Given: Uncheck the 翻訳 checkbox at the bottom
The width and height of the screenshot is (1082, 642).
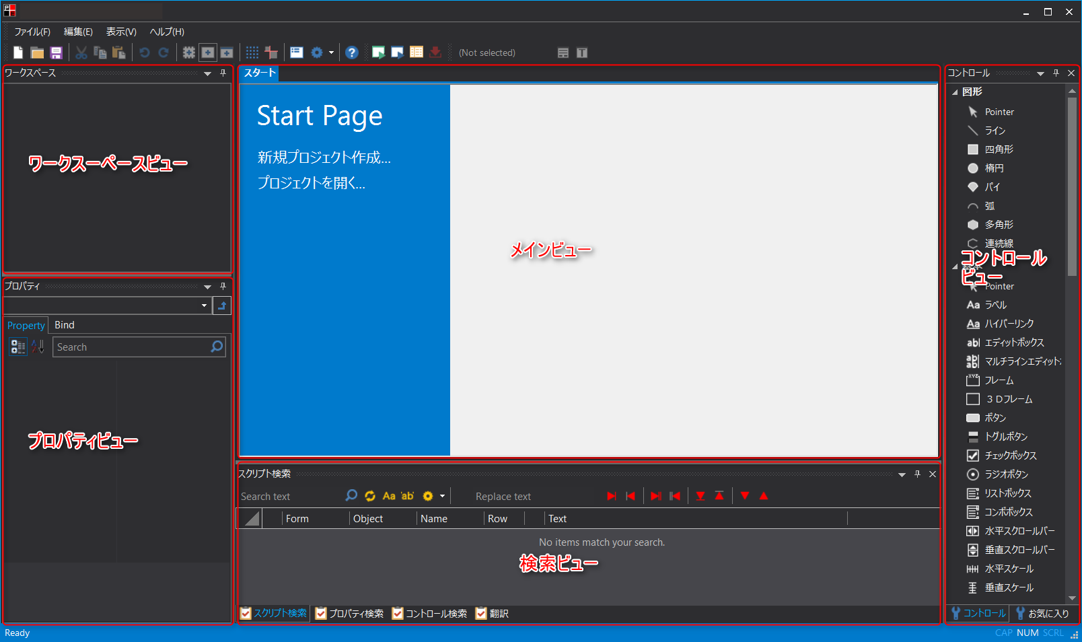Looking at the screenshot, I should pyautogui.click(x=481, y=613).
